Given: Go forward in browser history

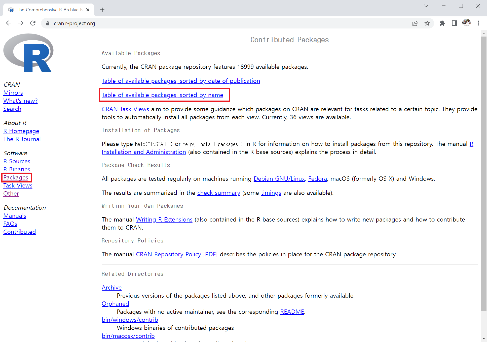Looking at the screenshot, I should coord(21,23).
